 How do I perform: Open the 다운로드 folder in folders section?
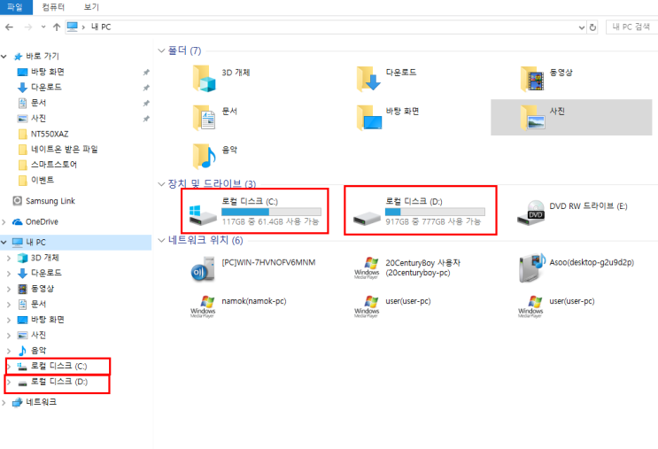coord(368,79)
